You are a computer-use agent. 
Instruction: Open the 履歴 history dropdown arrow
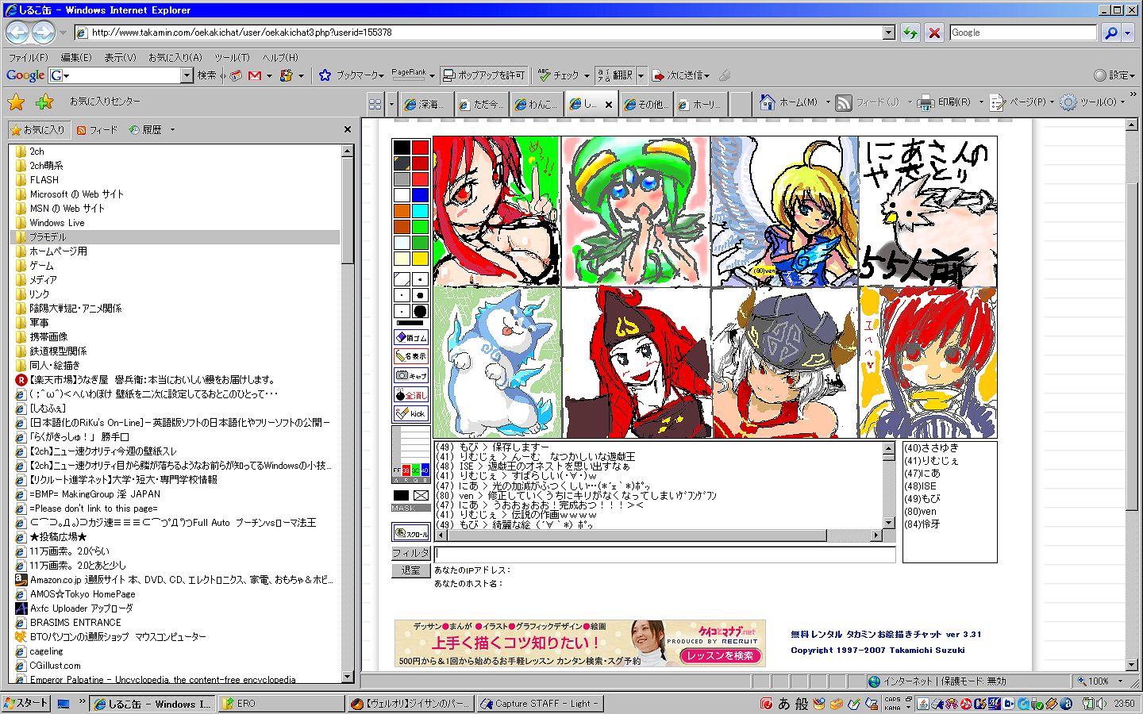pos(172,130)
